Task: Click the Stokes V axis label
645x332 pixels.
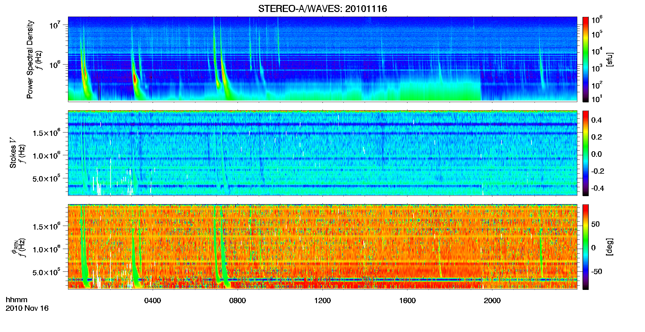Action: (x=13, y=153)
